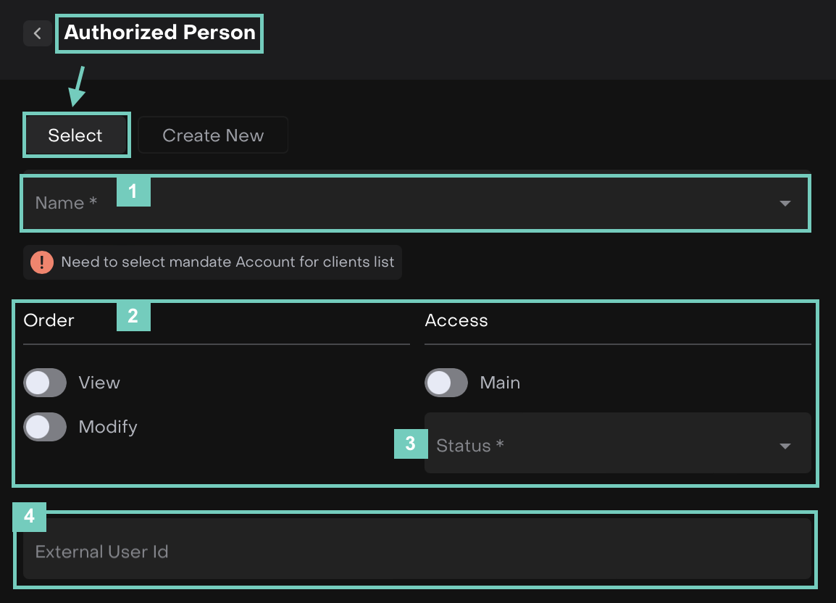Click the red exclamation warning icon
The width and height of the screenshot is (836, 603).
[x=42, y=262]
